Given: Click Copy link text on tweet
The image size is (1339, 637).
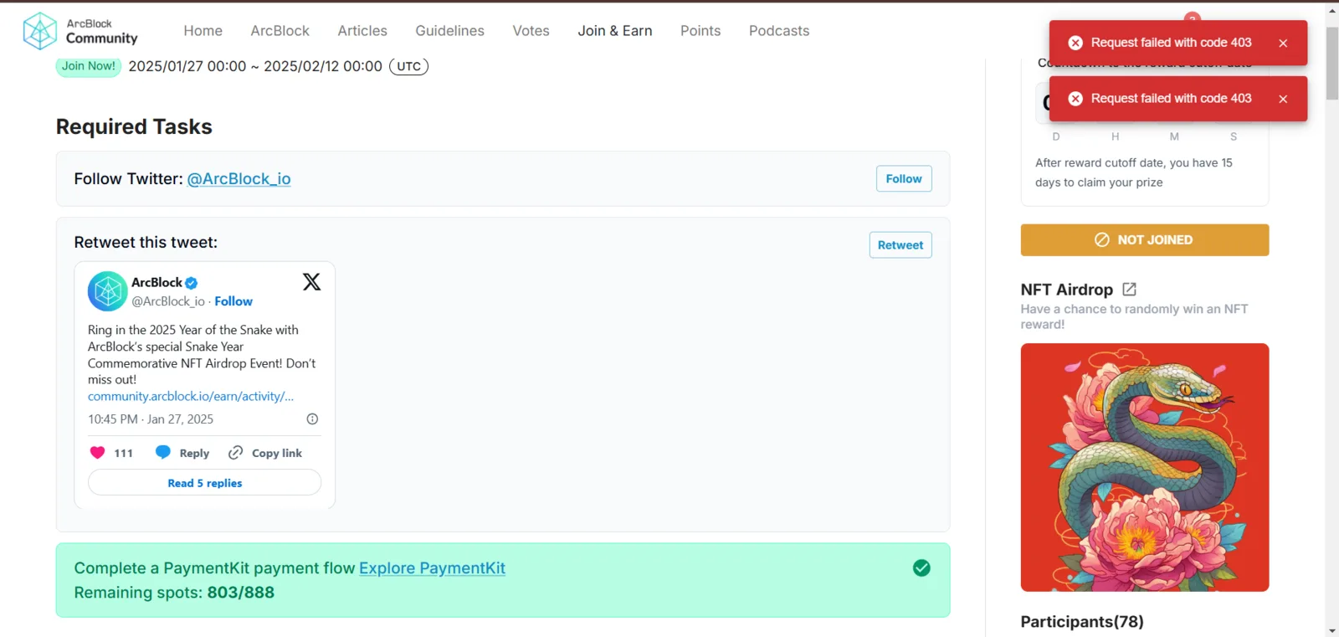Looking at the screenshot, I should (x=277, y=453).
